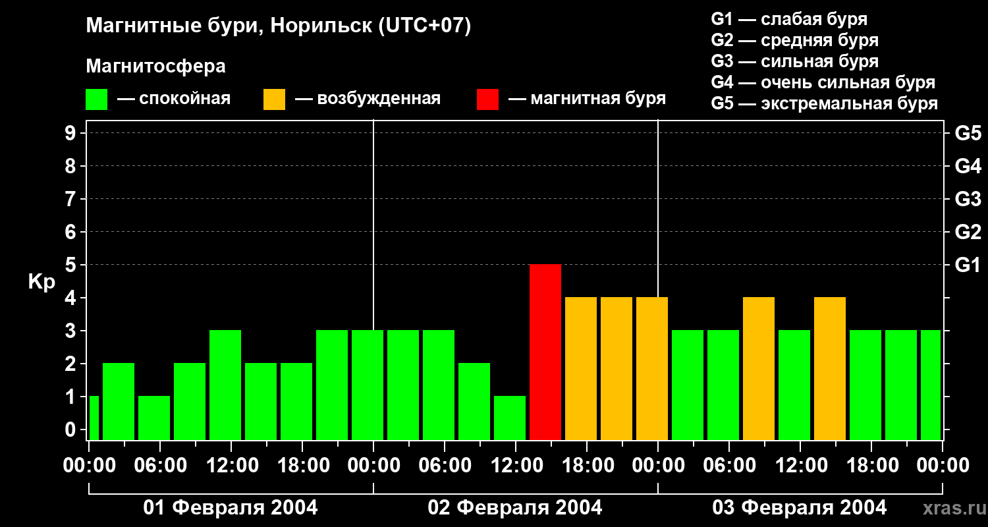Click the 'G3' label on the right scale
Viewport: 988px width, 527px height.
pyautogui.click(x=968, y=199)
